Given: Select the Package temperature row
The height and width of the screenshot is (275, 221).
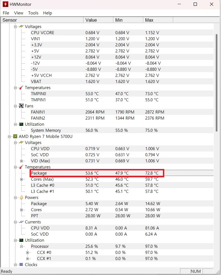Looking at the screenshot, I should click(122, 173).
